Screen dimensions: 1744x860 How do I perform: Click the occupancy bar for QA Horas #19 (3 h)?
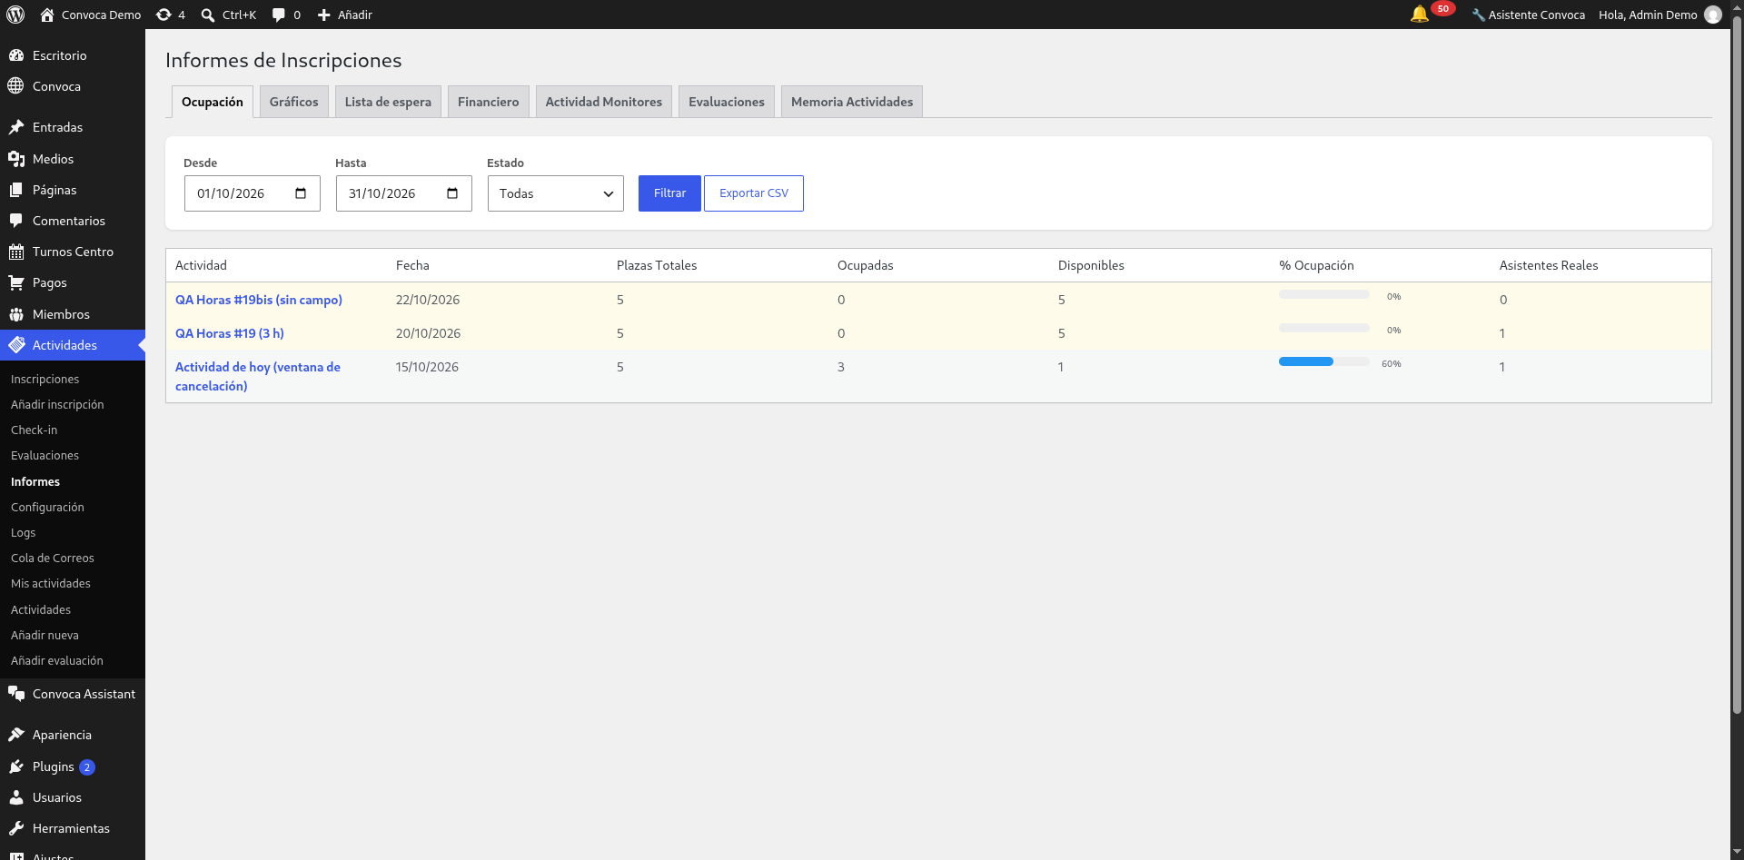click(1324, 328)
